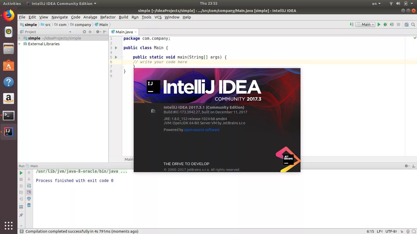This screenshot has width=417, height=234.
Task: Toggle tool window buttons in status bar
Action: click(22, 231)
